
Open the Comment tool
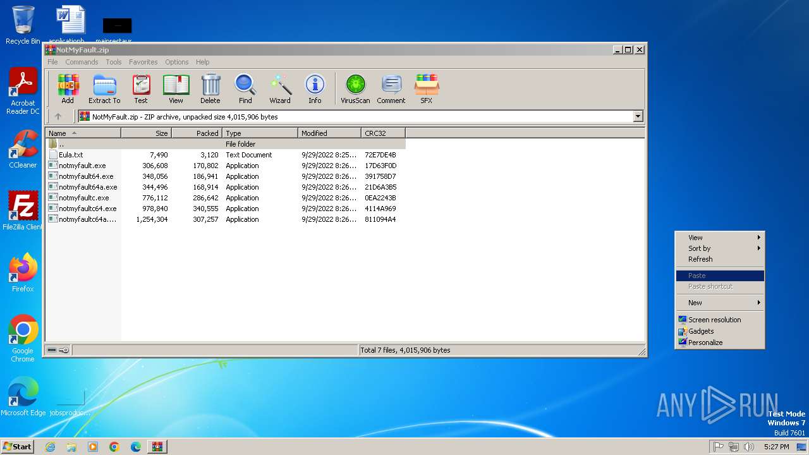[391, 88]
